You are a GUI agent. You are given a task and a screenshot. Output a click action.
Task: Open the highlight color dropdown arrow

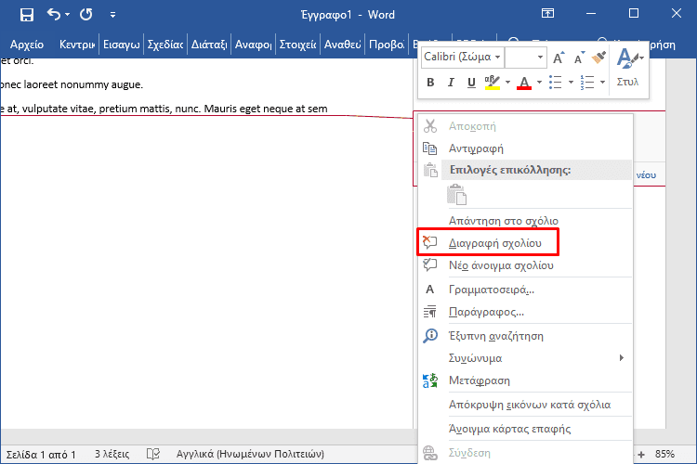pos(507,83)
